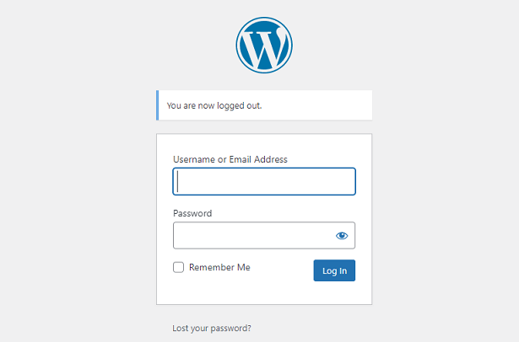This screenshot has width=519, height=342.
Task: Click the WordPress logo
Action: [x=264, y=45]
